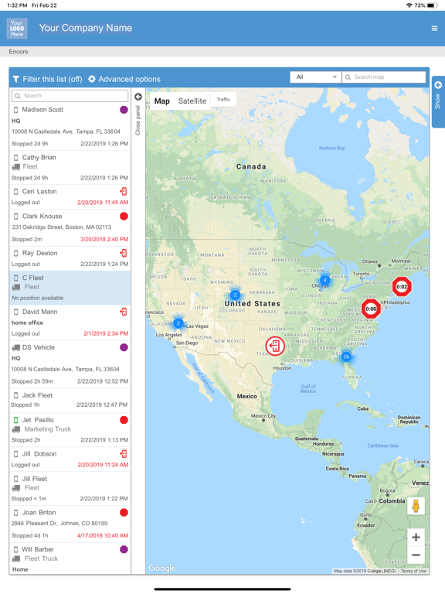Click the list Search field
Image resolution: width=445 pixels, height=594 pixels.
[x=70, y=96]
